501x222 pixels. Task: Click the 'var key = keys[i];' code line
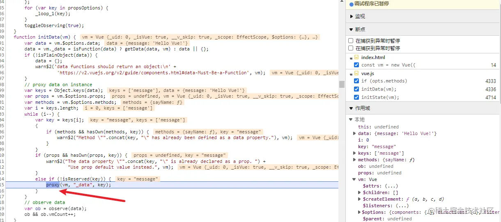(x=60, y=120)
